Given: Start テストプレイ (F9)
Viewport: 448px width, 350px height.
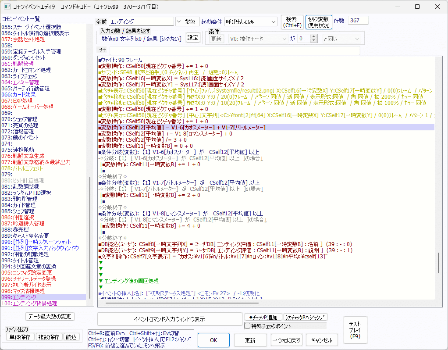Looking at the screenshot, I should click(x=355, y=330).
